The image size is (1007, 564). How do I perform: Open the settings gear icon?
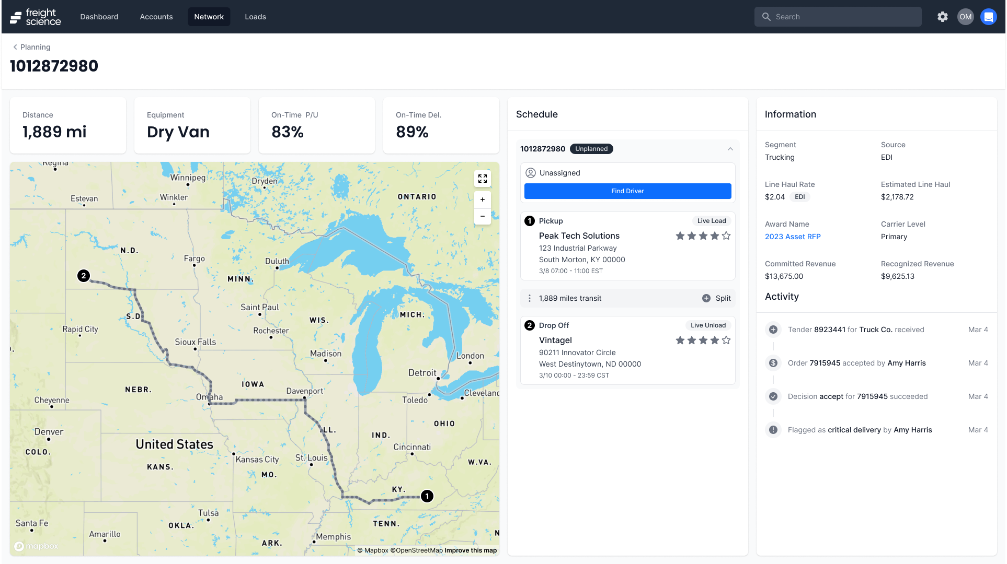coord(942,17)
